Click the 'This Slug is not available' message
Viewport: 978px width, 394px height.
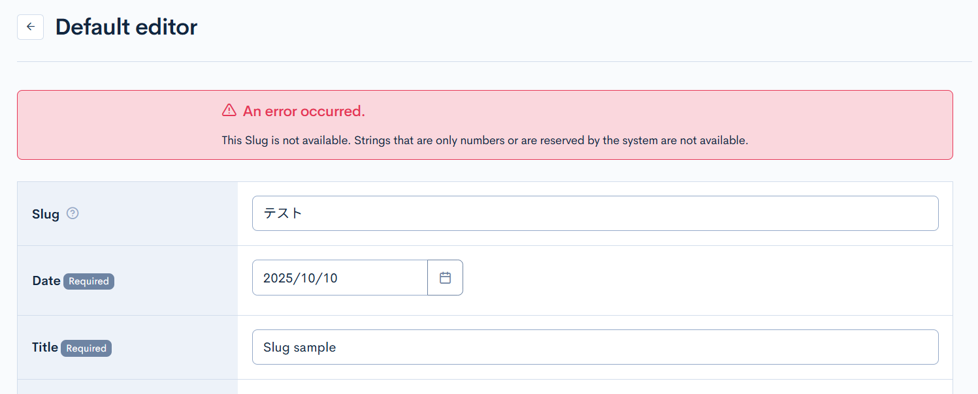[x=484, y=140]
